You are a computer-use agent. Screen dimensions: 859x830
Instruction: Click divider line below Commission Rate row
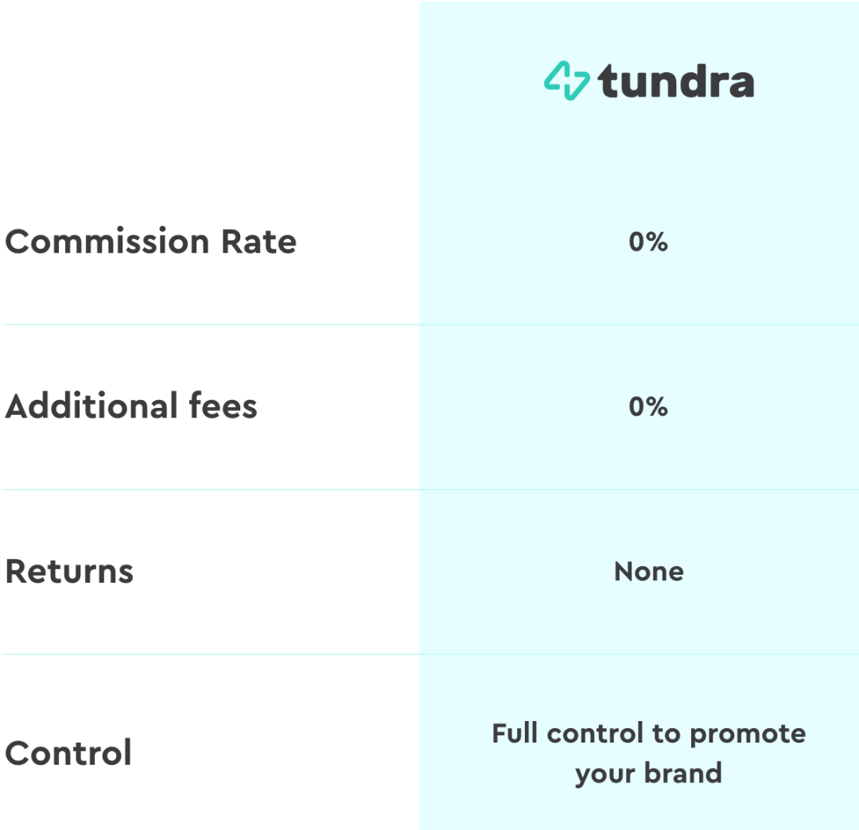(430, 324)
